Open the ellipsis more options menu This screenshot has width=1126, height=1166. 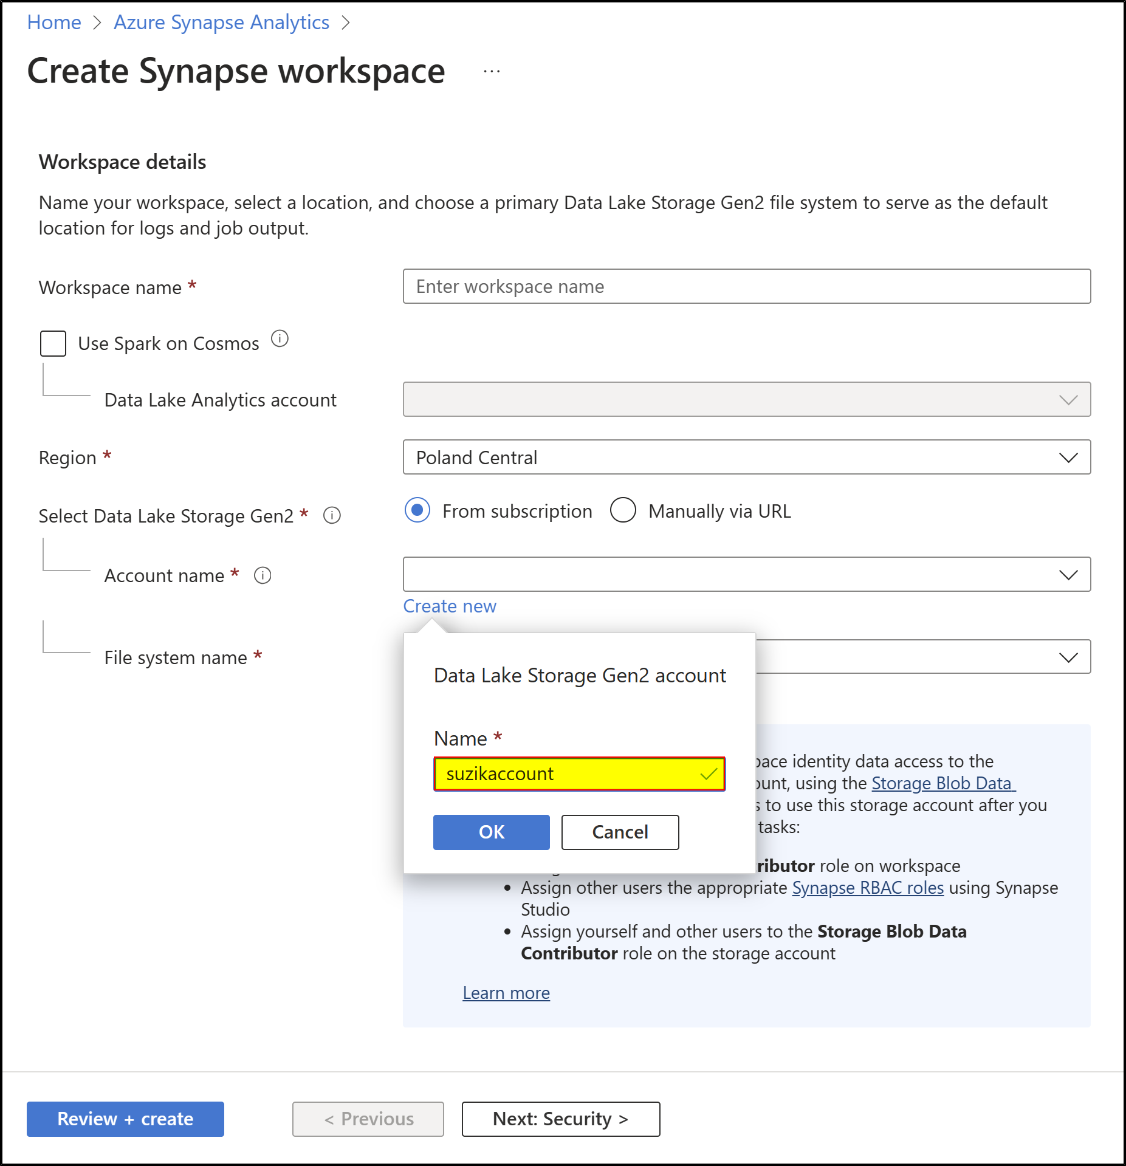pos(492,72)
